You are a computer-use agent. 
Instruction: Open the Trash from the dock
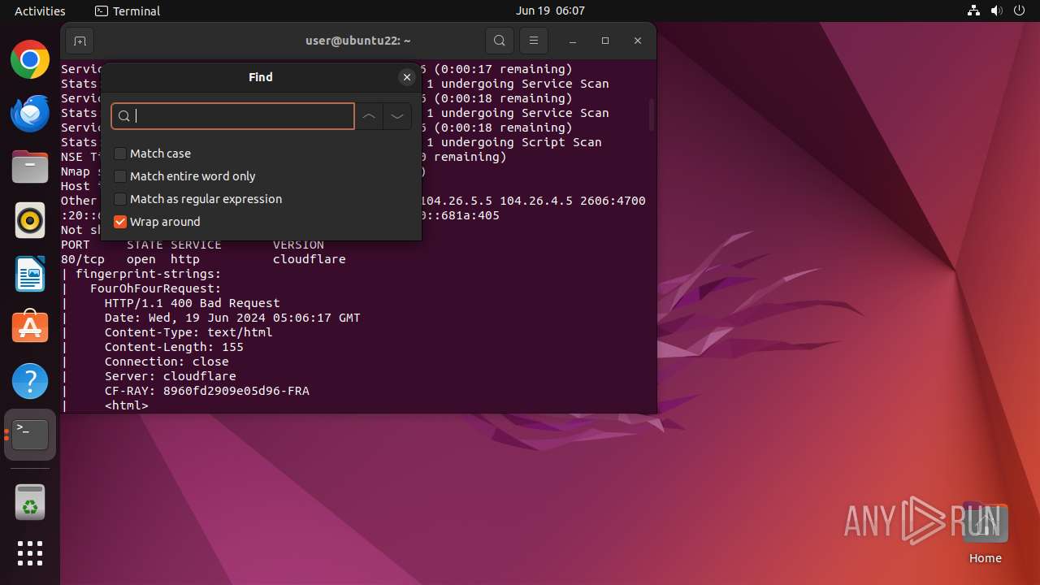pyautogui.click(x=30, y=503)
